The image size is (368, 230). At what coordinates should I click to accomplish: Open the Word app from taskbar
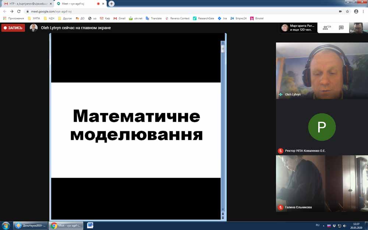click(90, 226)
